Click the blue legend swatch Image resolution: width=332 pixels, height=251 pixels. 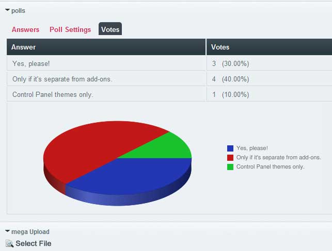(x=230, y=148)
